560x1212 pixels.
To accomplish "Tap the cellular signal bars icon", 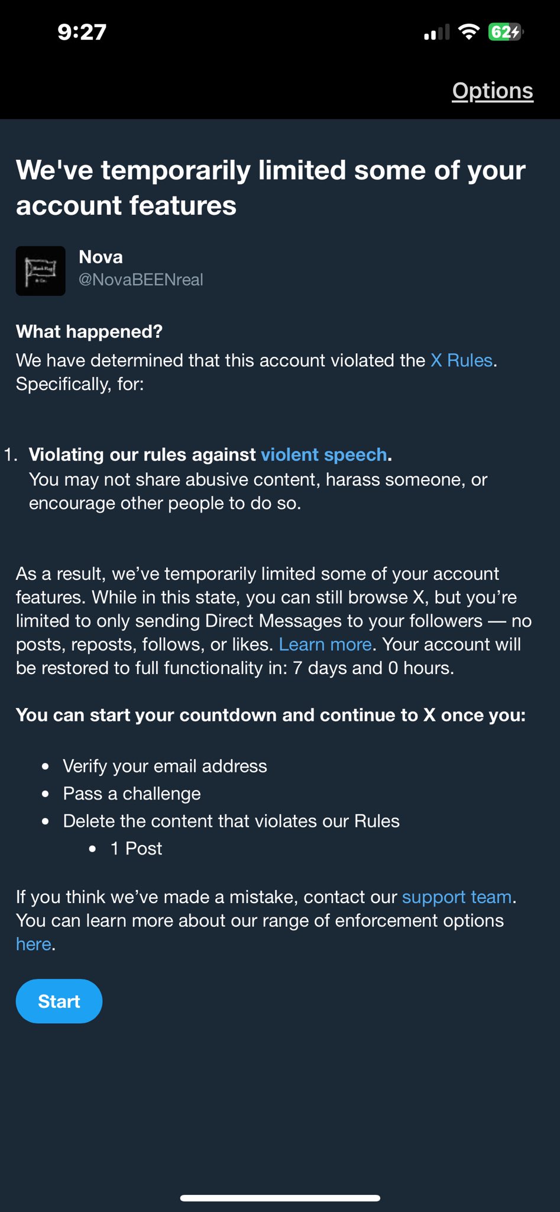I will point(436,33).
